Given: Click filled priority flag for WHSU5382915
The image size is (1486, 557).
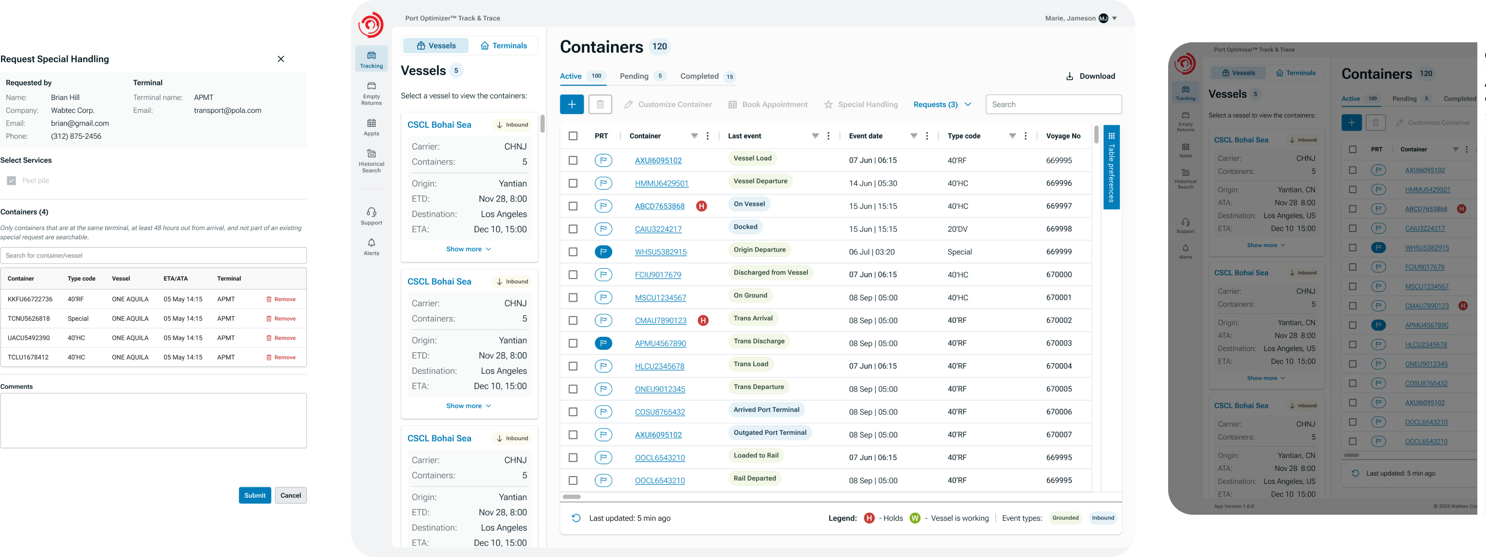Looking at the screenshot, I should point(603,252).
